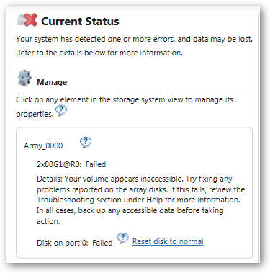
Task: Click the Failed status after Disk on port 0
Action: (102, 243)
